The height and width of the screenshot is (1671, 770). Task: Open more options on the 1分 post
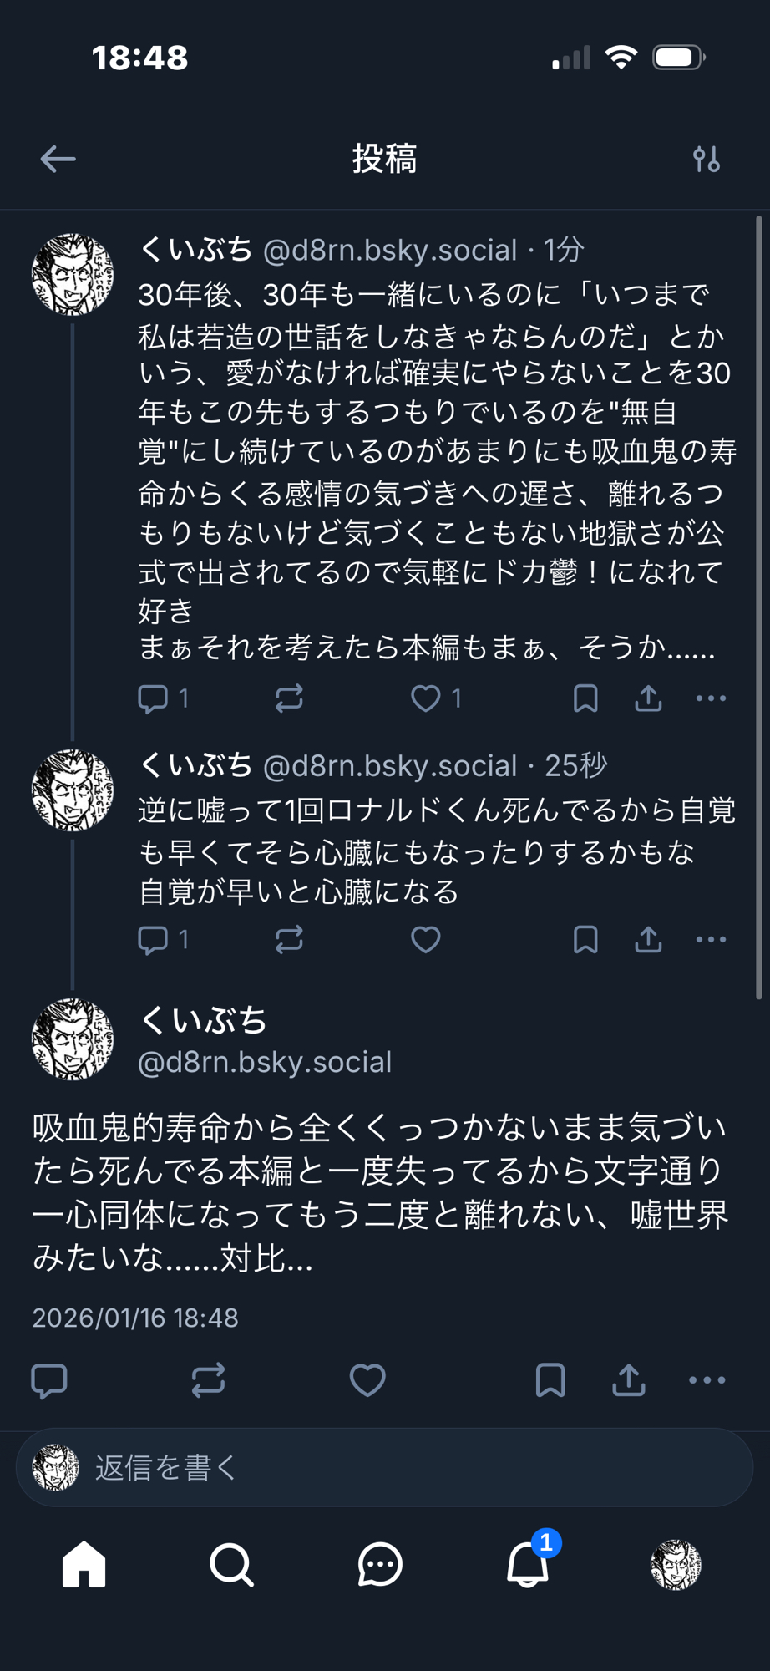coord(711,698)
